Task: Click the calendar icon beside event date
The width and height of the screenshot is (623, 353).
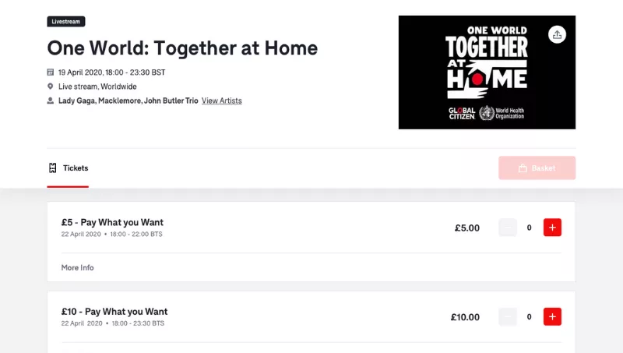Action: point(51,72)
